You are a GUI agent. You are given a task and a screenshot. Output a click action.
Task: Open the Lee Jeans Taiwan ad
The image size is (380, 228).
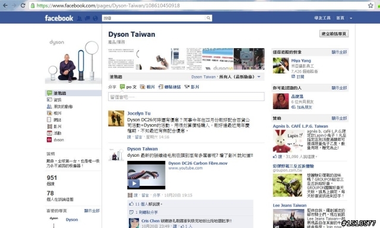tap(290, 205)
